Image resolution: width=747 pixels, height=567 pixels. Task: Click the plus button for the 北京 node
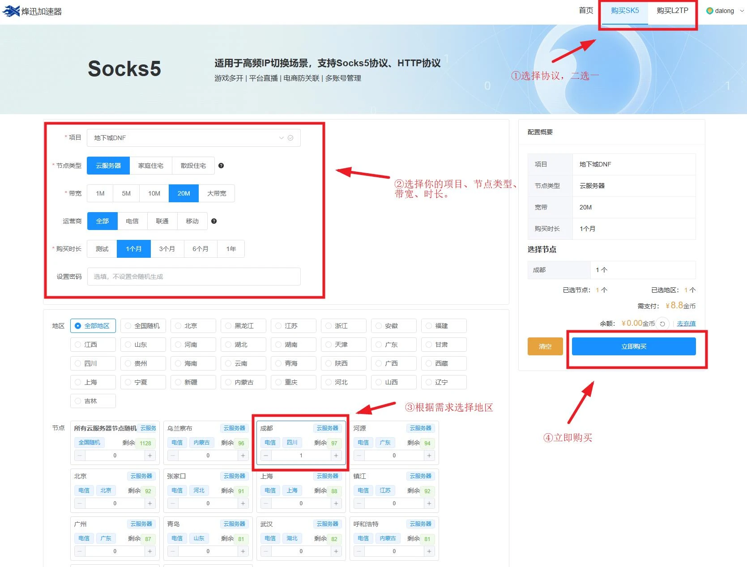(150, 503)
